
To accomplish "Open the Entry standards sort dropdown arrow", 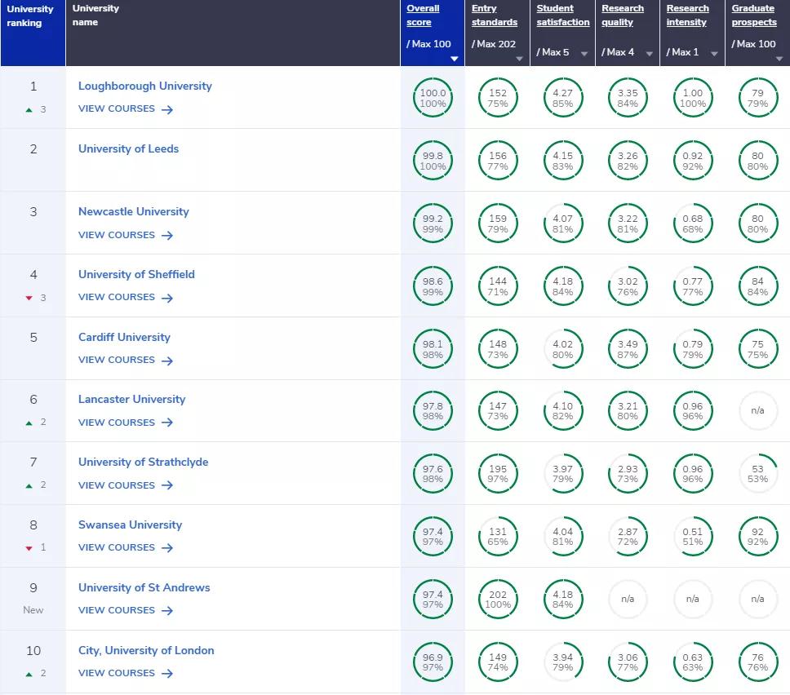I will tap(520, 59).
